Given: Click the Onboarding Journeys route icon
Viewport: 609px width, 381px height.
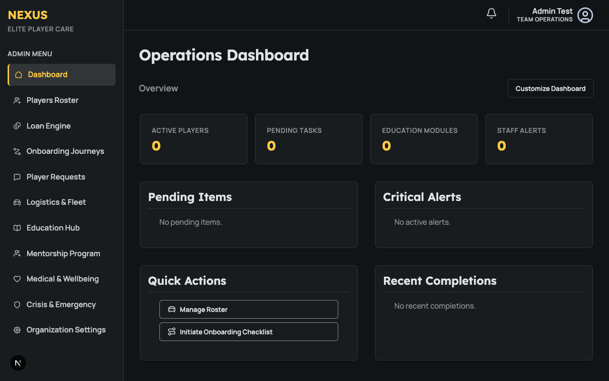Looking at the screenshot, I should point(17,151).
